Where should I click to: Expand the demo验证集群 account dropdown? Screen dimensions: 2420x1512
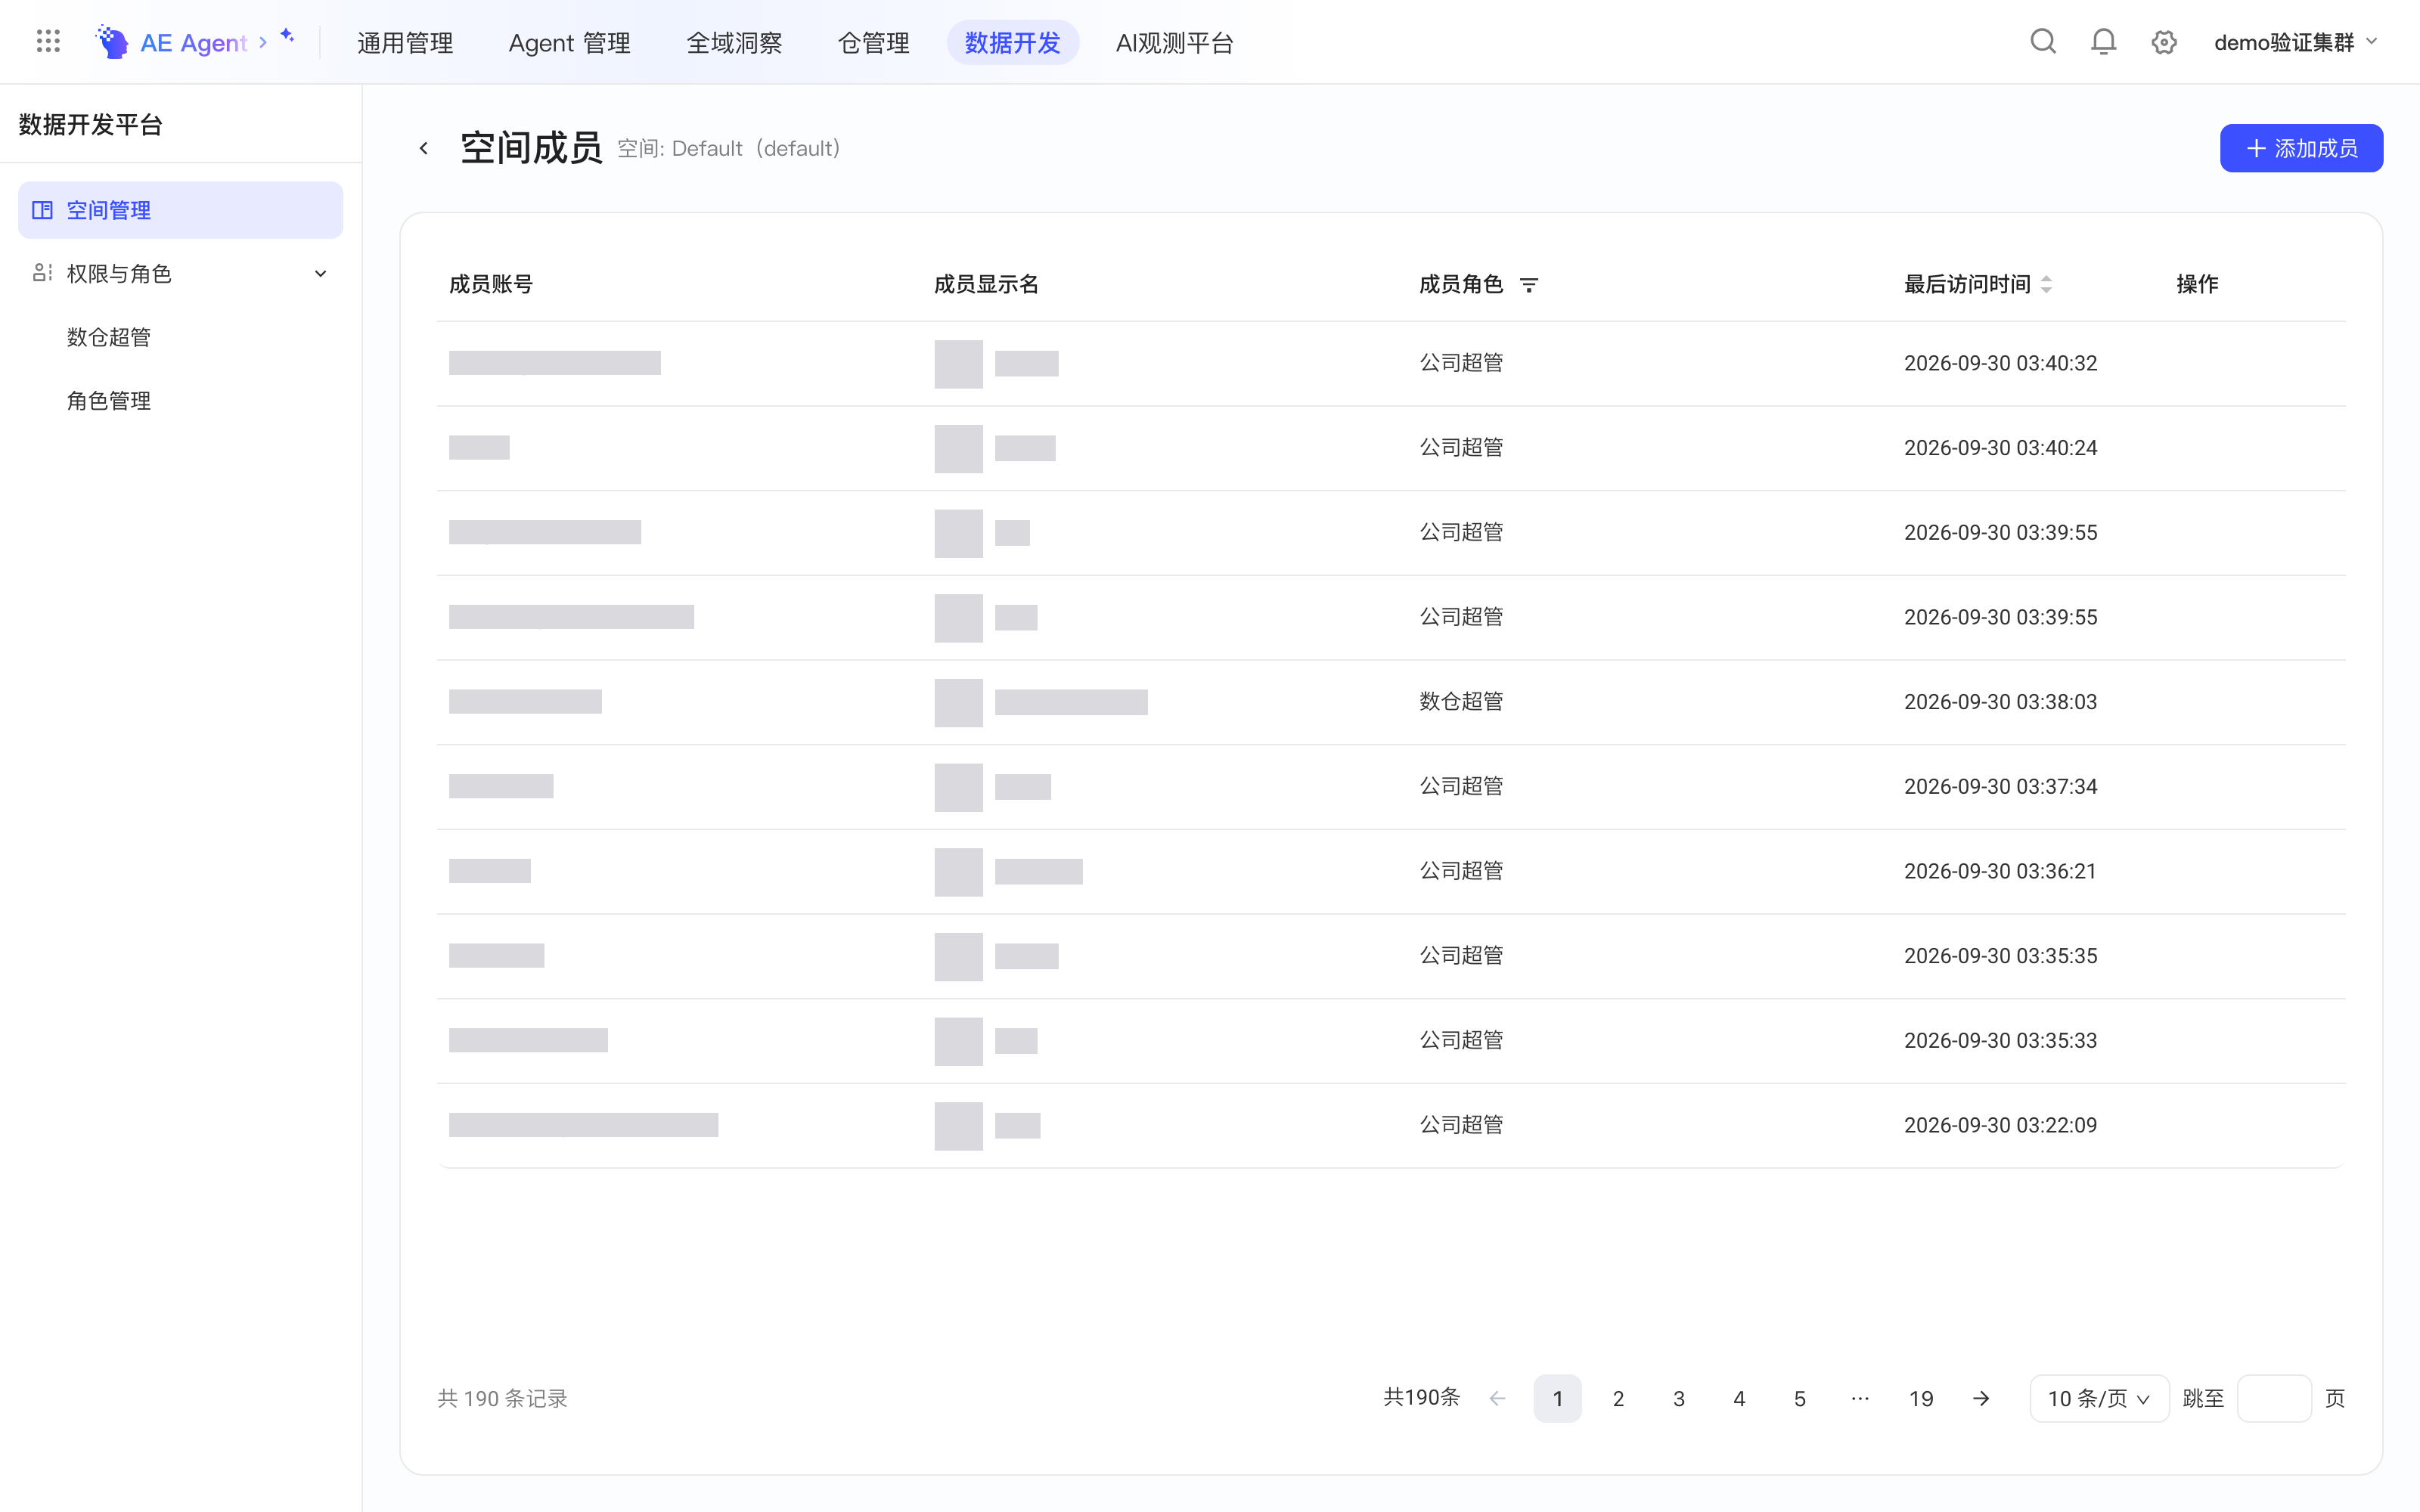point(2295,42)
